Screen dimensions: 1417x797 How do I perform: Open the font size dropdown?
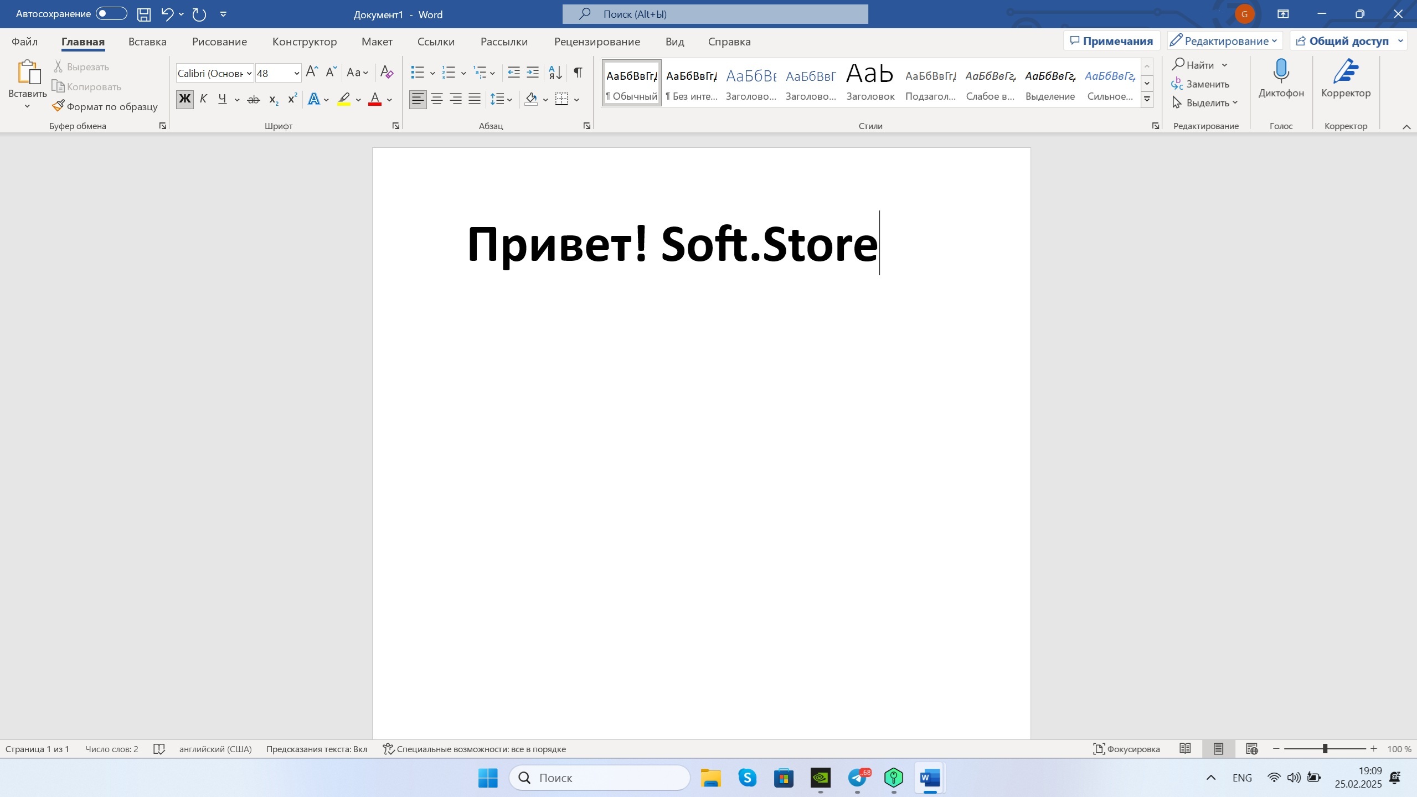click(297, 73)
